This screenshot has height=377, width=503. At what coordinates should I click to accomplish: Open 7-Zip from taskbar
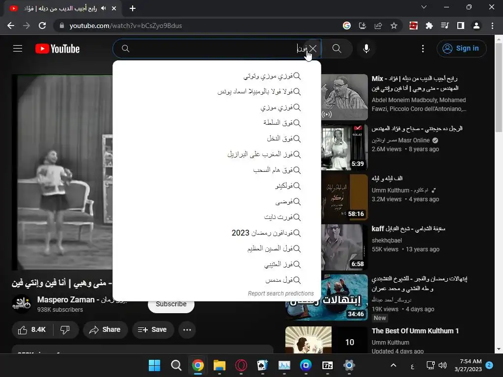(327, 365)
